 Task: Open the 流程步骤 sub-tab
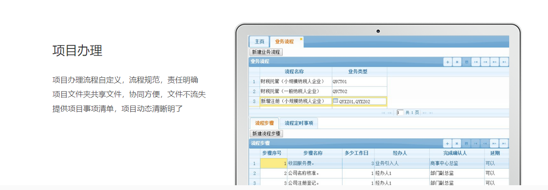point(264,123)
